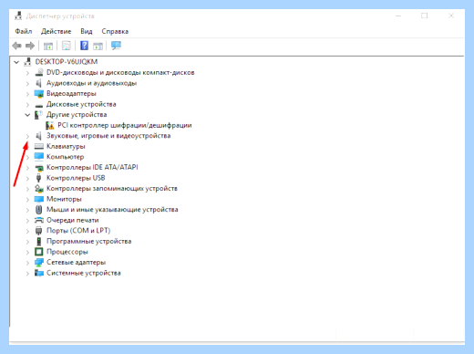Expand the Дисковые устройства category
The height and width of the screenshot is (354, 474).
(x=27, y=105)
